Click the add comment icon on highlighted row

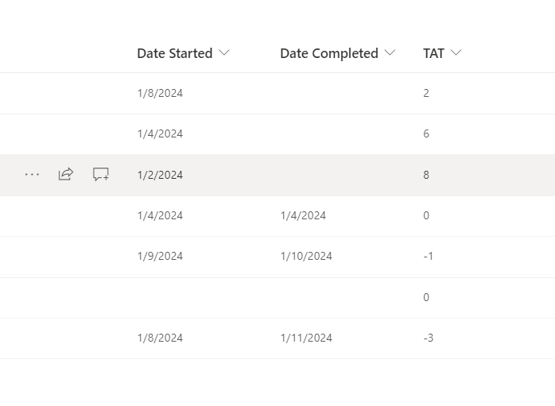[101, 175]
